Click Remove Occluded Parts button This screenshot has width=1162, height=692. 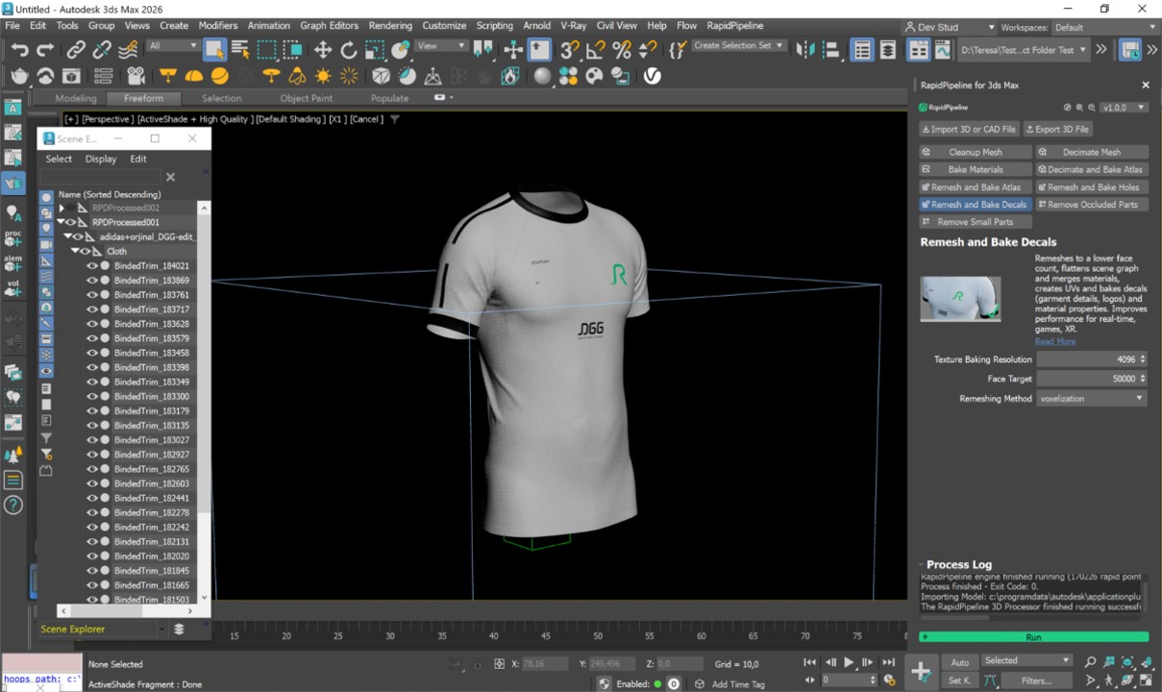tap(1091, 204)
